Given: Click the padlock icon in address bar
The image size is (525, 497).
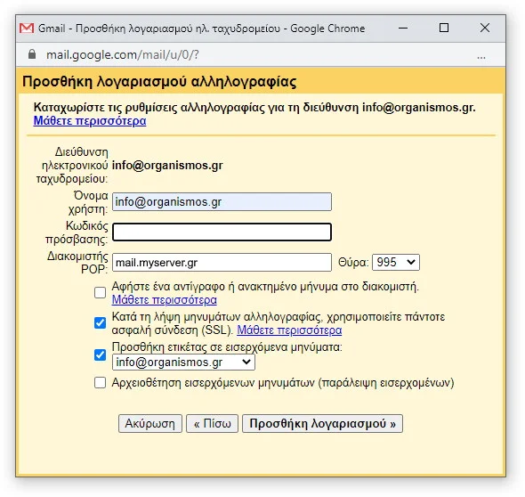Looking at the screenshot, I should (x=32, y=54).
